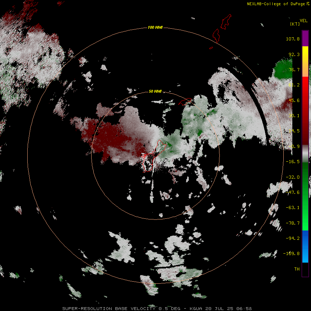Select the -109.8 scale value
Image resolution: width=311 pixels, height=311 pixels.
(292, 254)
